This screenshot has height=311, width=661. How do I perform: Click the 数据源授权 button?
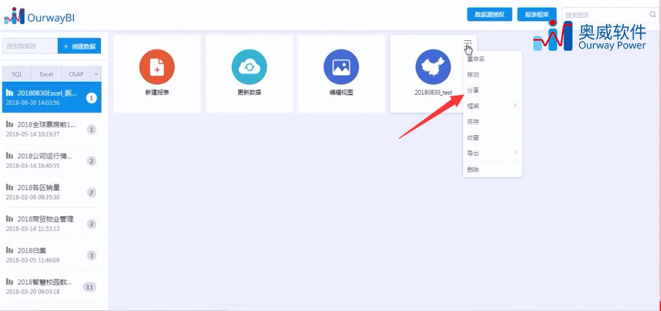[x=489, y=15]
